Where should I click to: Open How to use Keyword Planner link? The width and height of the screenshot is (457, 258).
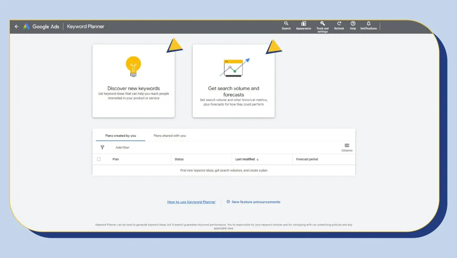pos(191,202)
